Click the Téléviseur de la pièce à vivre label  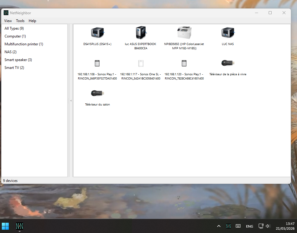[228, 74]
